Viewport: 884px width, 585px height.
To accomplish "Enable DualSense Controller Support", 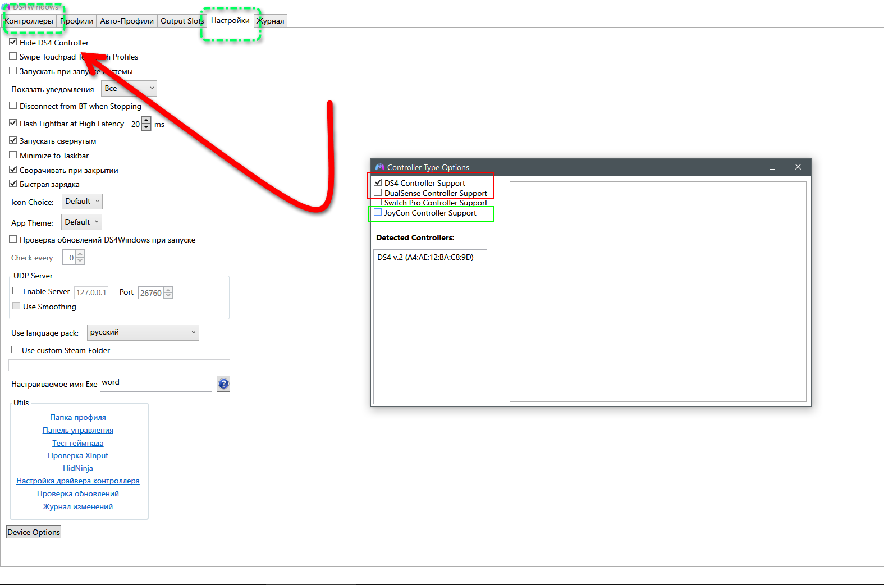I will [378, 193].
